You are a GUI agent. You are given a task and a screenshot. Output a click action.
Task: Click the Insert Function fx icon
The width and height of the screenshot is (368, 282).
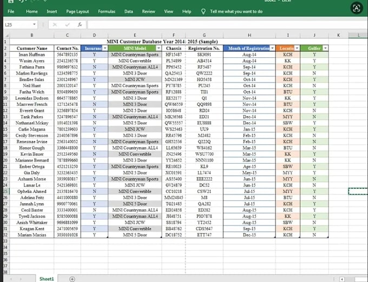(80, 25)
